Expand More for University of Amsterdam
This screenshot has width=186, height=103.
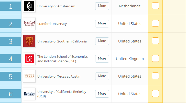click(x=102, y=6)
